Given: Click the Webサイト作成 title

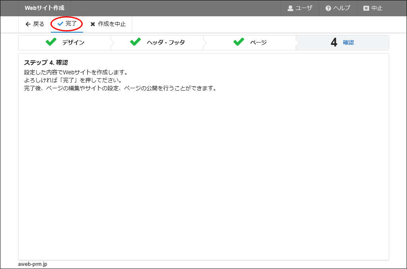Looking at the screenshot, I should pyautogui.click(x=45, y=8).
